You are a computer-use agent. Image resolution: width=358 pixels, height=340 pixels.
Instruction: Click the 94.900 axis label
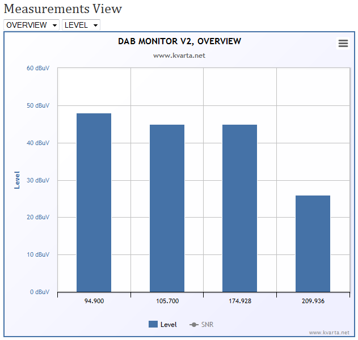click(x=94, y=301)
